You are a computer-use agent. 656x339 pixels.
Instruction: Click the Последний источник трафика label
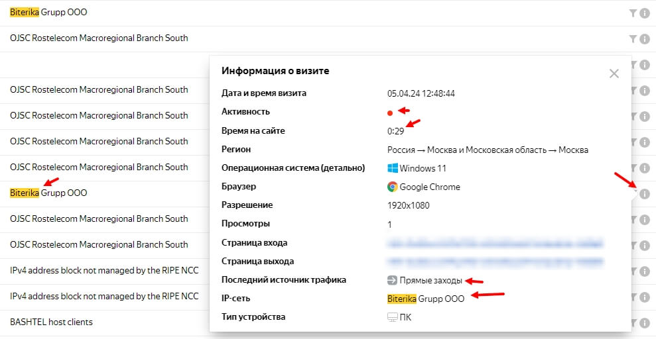(284, 279)
